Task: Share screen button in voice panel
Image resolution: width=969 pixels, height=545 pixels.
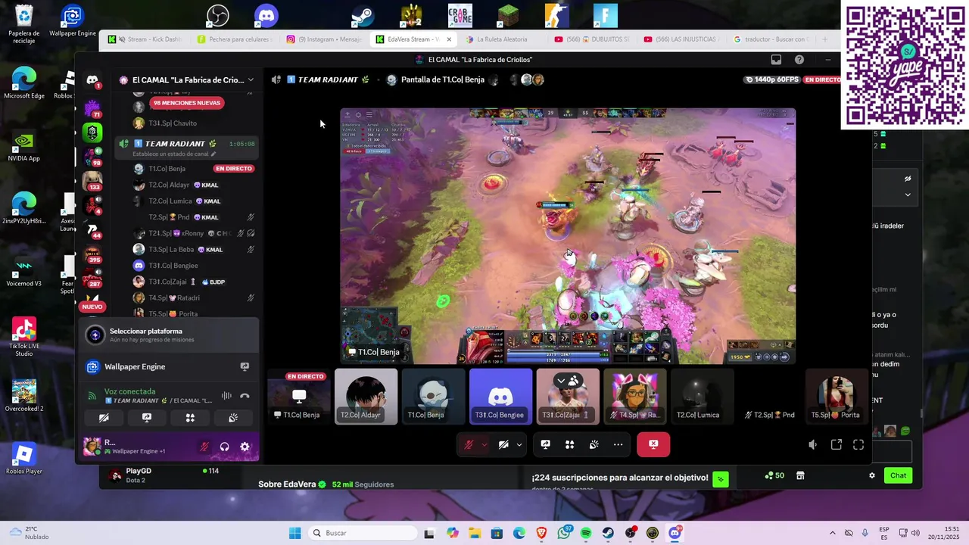Action: [x=147, y=417]
